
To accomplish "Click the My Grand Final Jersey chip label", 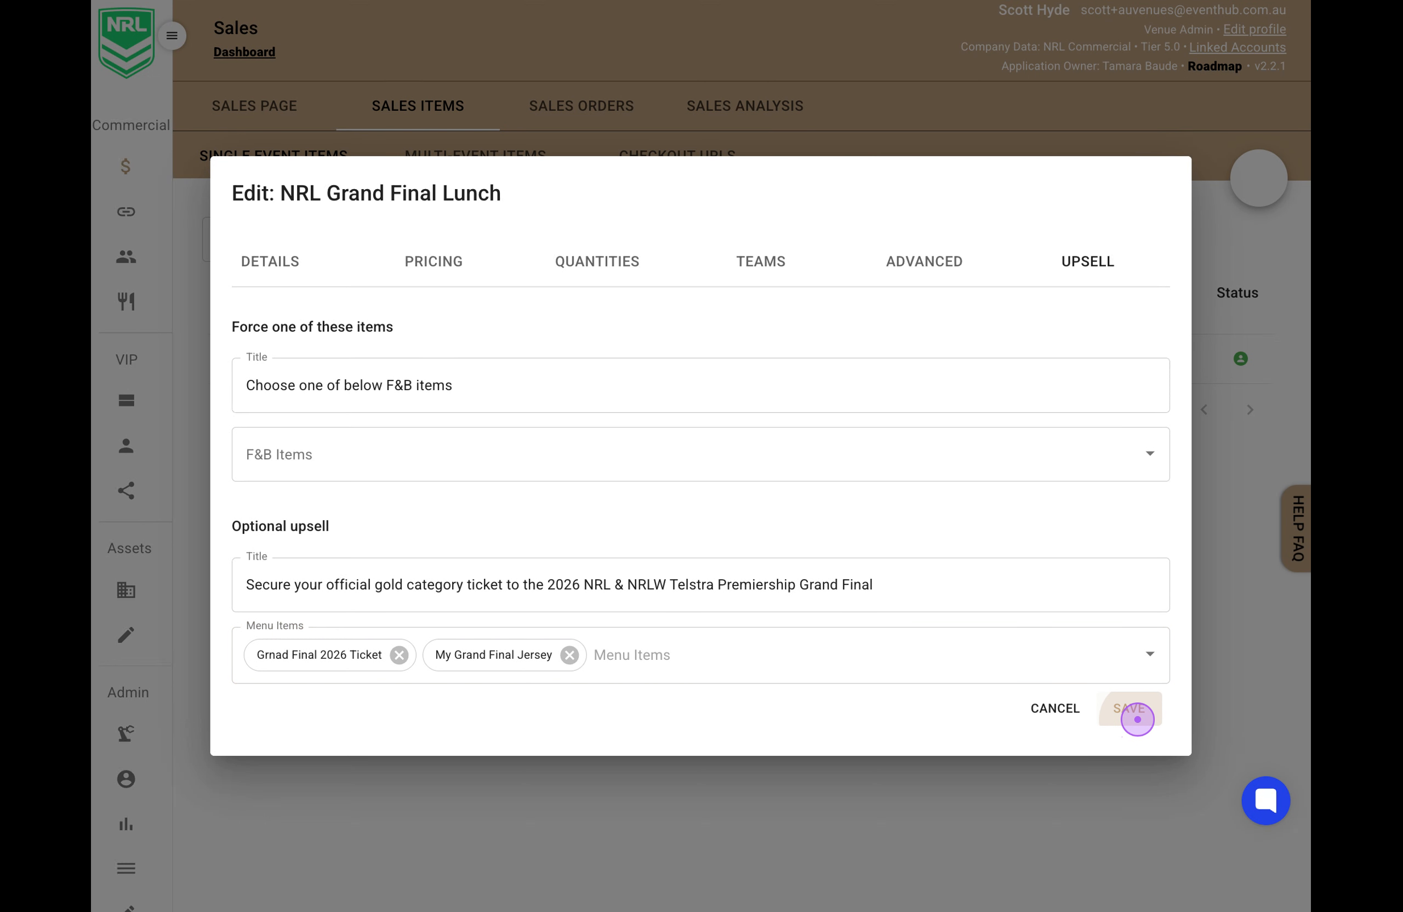I will coord(493,655).
